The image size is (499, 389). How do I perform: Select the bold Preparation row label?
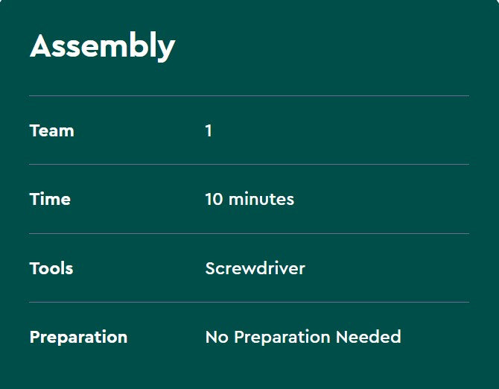point(78,337)
